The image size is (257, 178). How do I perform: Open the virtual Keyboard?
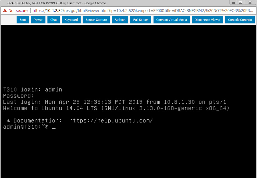tap(71, 20)
